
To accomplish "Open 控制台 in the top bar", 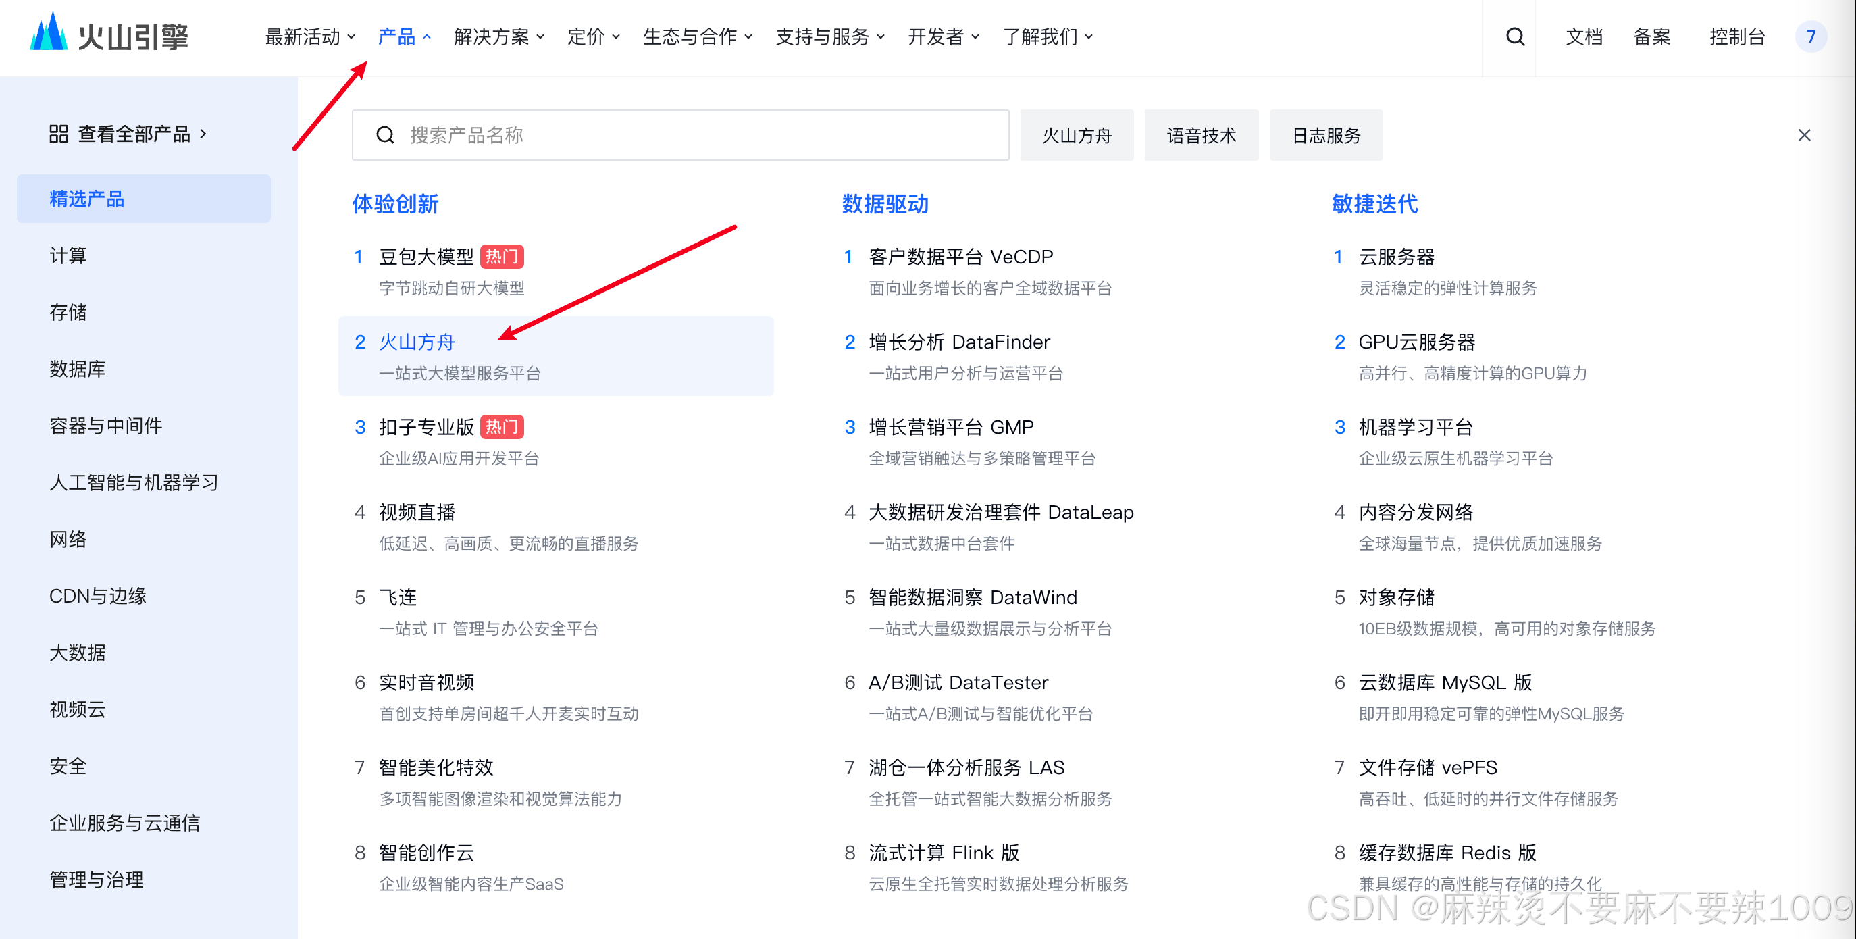I will (1736, 36).
